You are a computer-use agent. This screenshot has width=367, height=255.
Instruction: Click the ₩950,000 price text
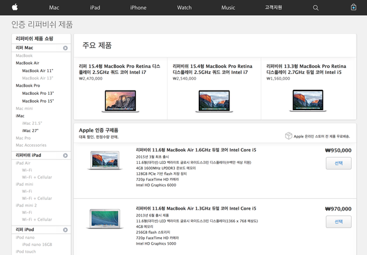point(338,150)
